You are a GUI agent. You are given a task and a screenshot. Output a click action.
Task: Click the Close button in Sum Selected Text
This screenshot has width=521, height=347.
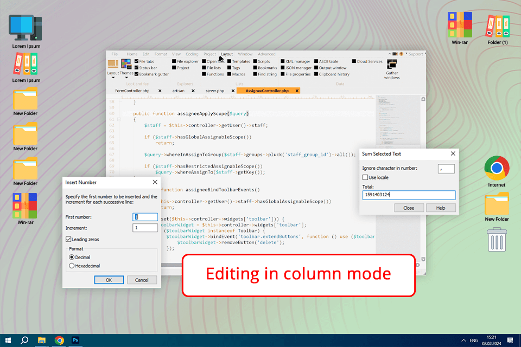pyautogui.click(x=409, y=208)
